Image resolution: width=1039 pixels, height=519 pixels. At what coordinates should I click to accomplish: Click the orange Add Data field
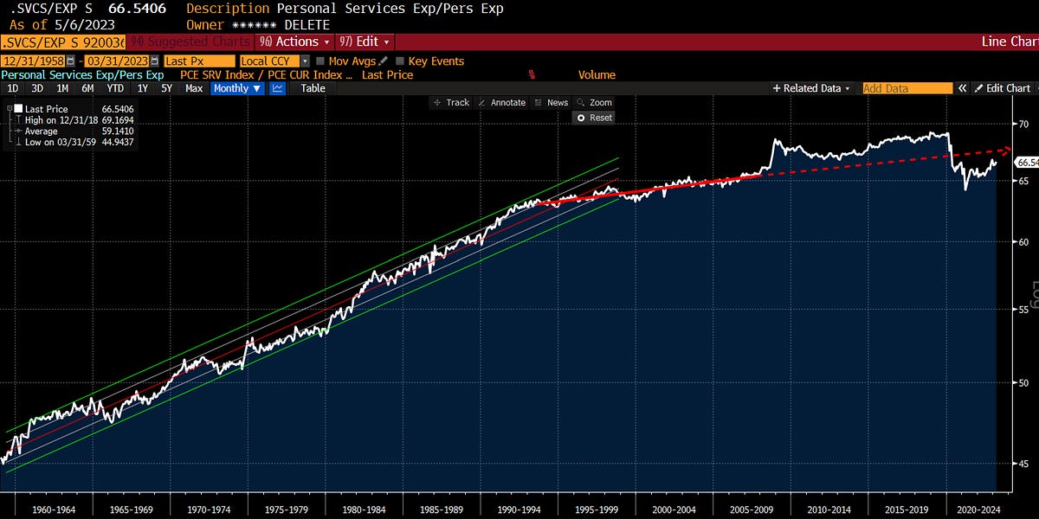(907, 87)
